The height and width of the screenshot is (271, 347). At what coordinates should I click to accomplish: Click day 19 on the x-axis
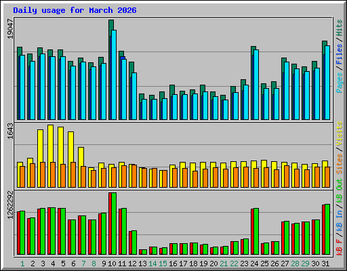[203, 264]
